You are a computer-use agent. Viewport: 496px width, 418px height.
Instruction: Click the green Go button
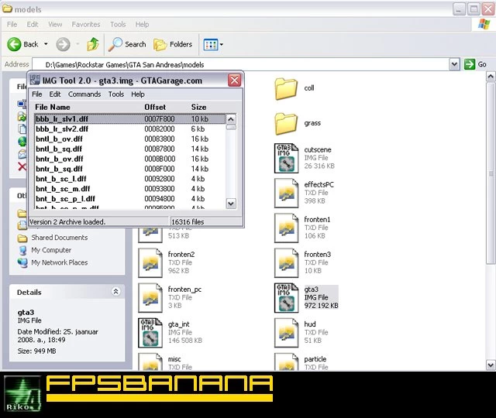pyautogui.click(x=475, y=64)
